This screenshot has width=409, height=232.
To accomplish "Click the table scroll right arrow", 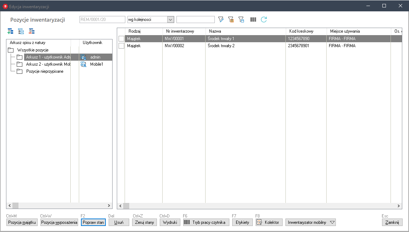I will (399, 206).
